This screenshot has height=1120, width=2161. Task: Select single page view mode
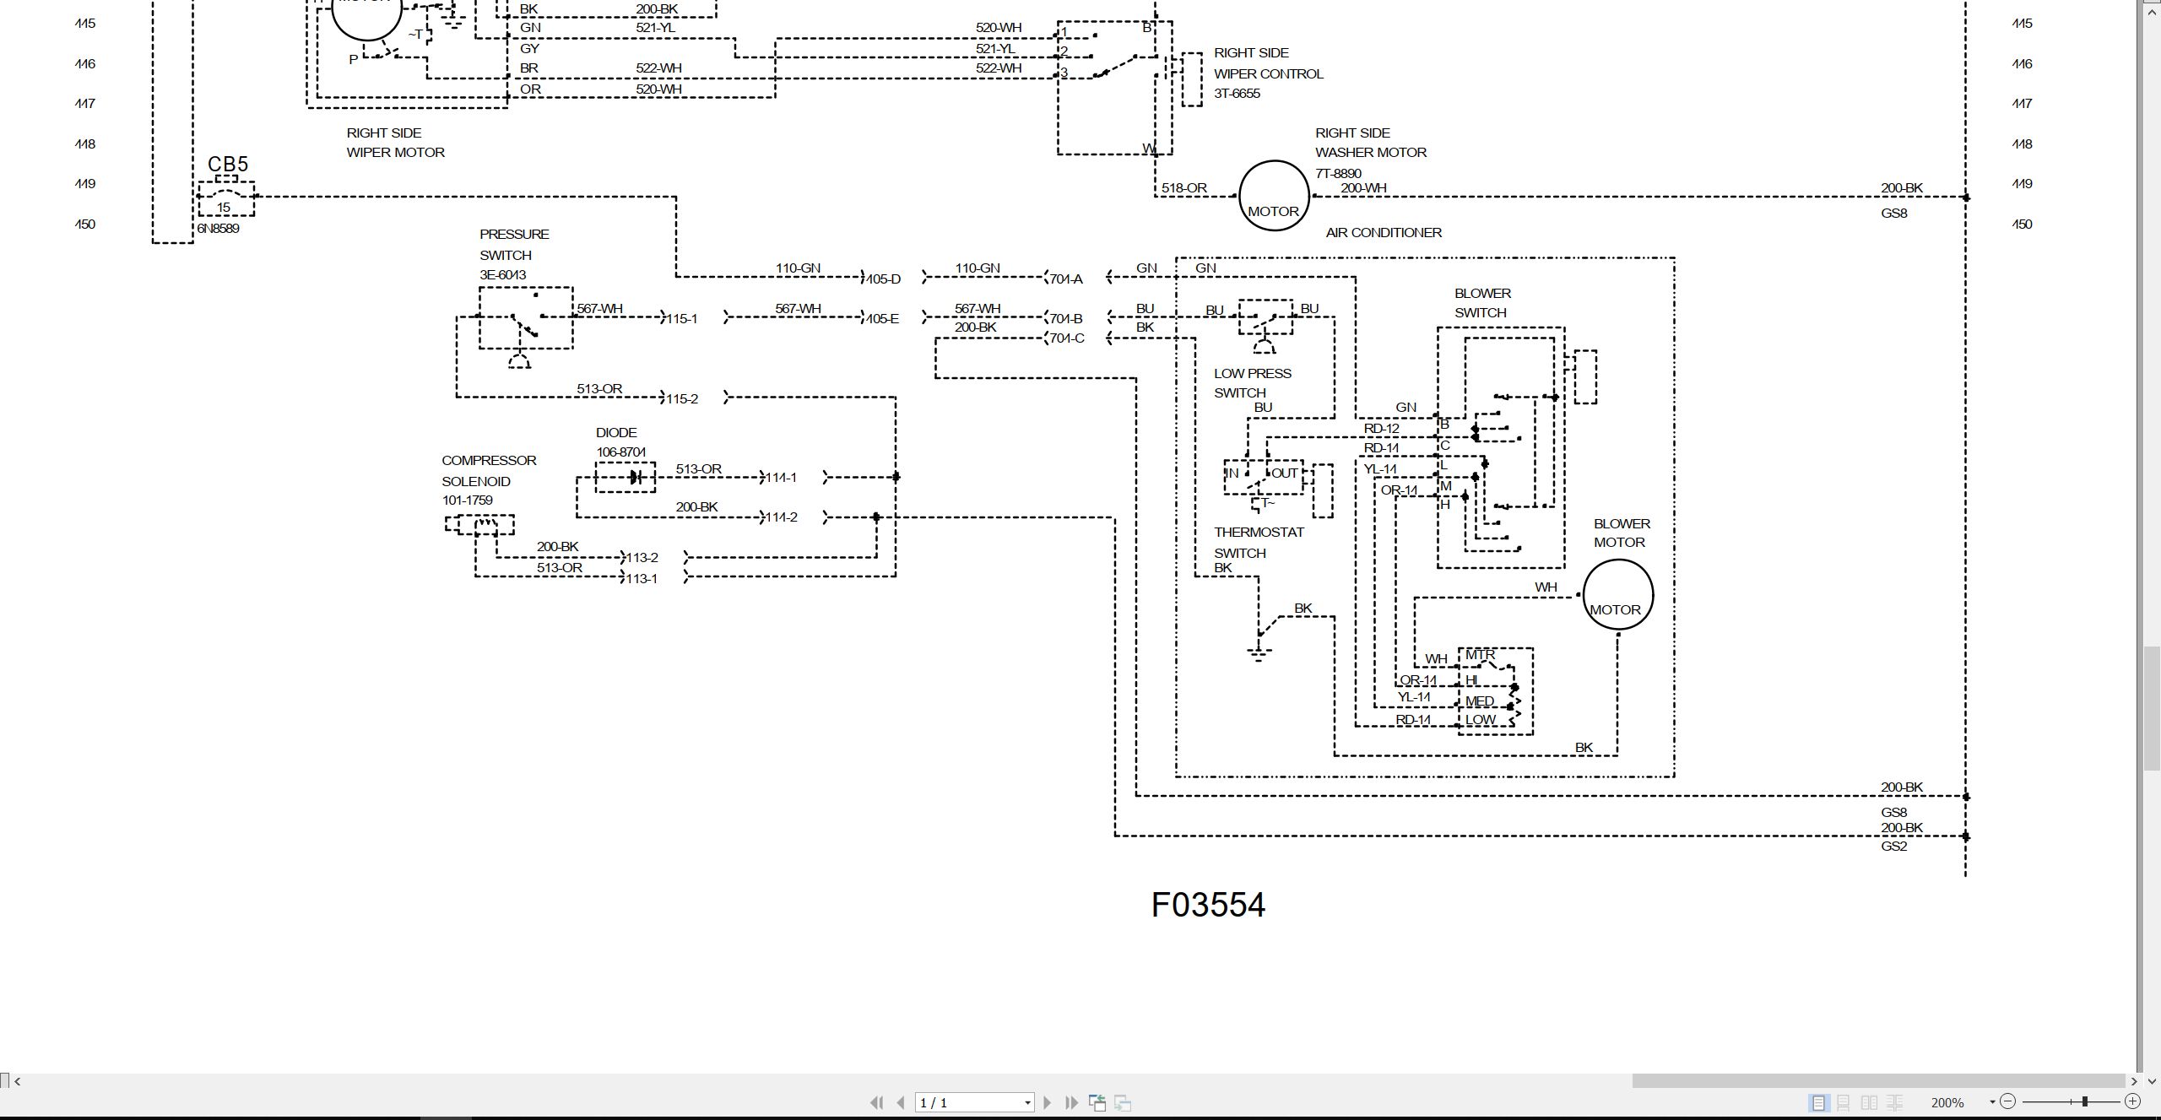coord(1818,1102)
